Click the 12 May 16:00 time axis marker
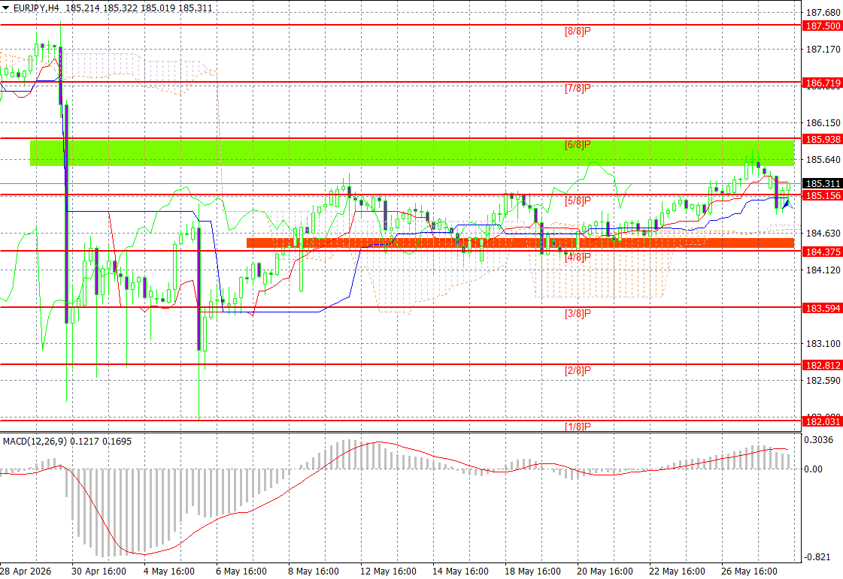This screenshot has height=579, width=843. coord(388,571)
